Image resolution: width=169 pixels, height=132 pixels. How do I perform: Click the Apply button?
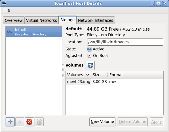coord(157,122)
